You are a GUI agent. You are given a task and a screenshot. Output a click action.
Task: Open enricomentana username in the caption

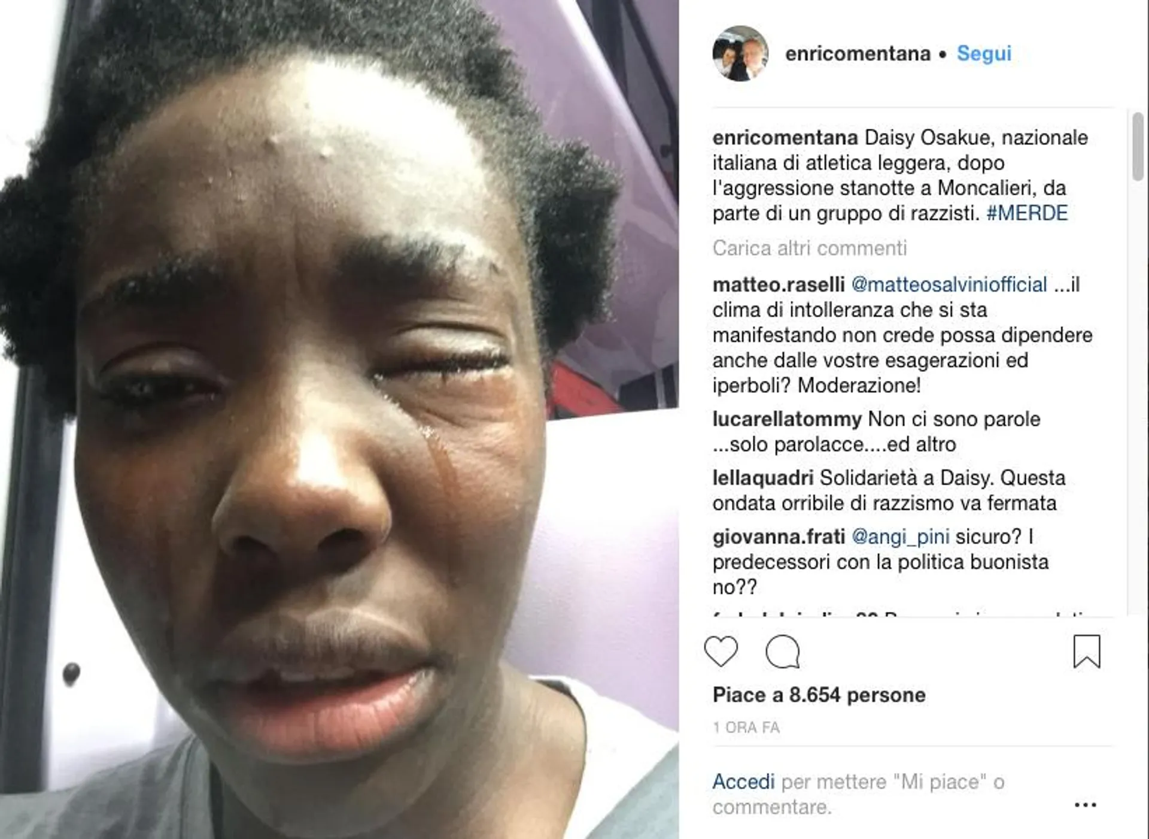click(785, 138)
